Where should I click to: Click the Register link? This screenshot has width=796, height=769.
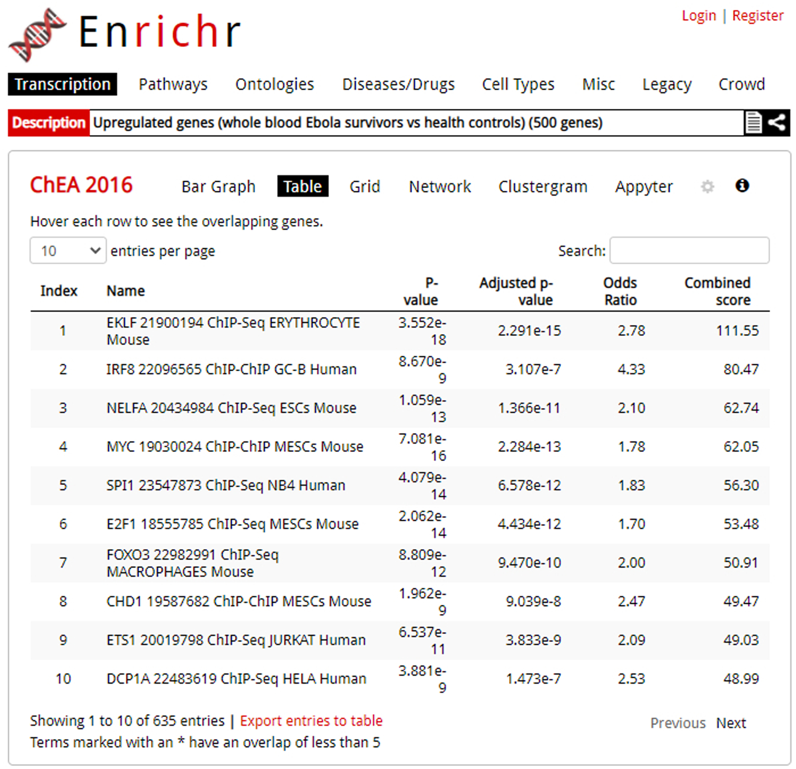coord(758,16)
